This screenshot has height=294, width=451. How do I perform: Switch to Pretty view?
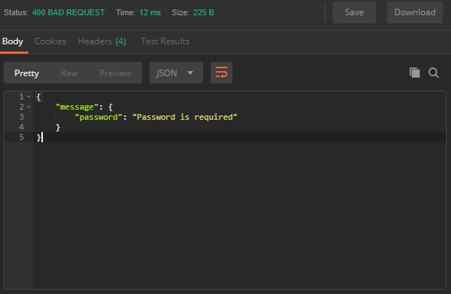point(27,73)
